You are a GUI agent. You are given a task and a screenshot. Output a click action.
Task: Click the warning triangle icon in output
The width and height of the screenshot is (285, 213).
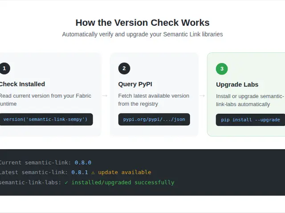click(93, 173)
